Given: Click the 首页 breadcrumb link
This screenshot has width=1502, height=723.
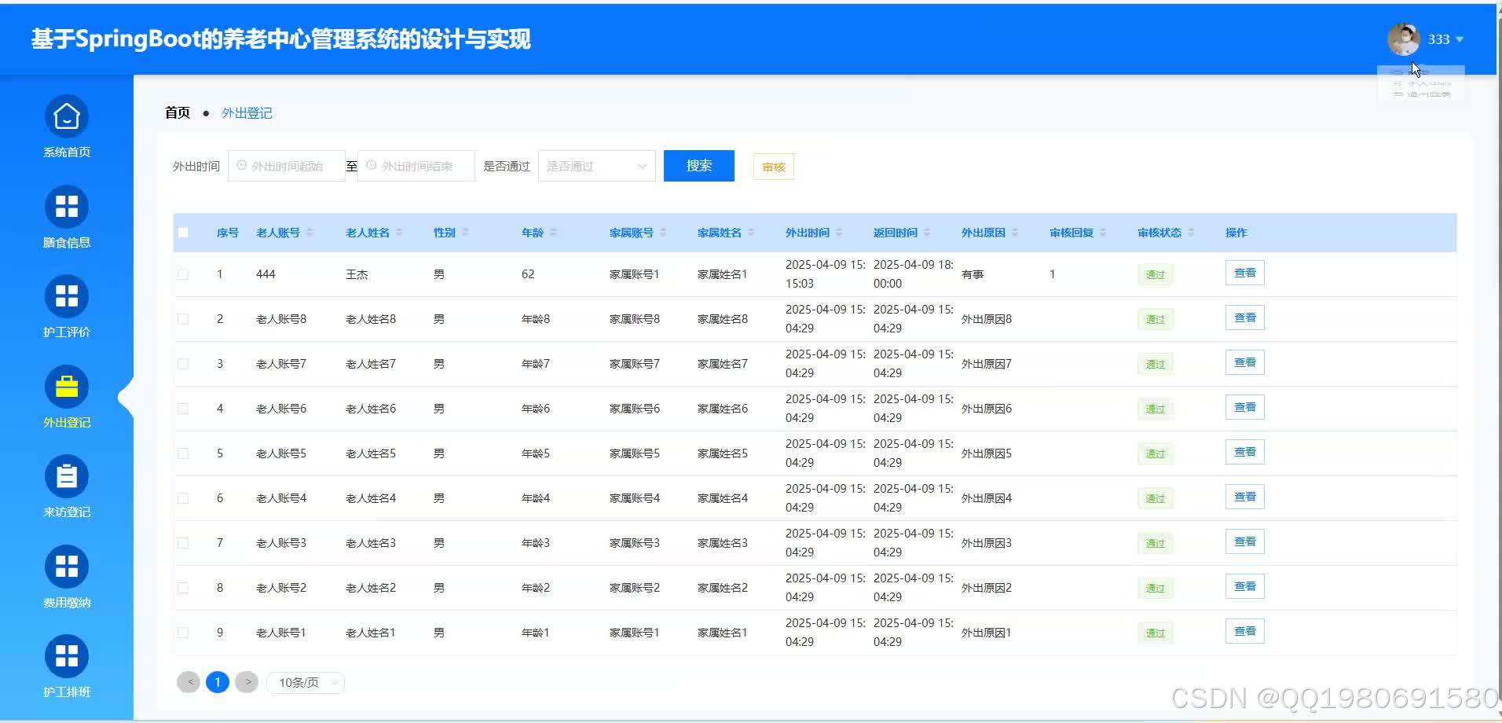Looking at the screenshot, I should [x=177, y=112].
